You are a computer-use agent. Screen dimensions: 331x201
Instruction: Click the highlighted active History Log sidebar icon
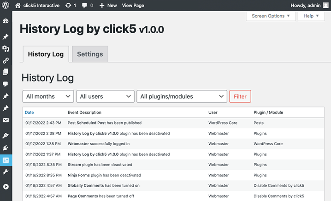coord(6,160)
